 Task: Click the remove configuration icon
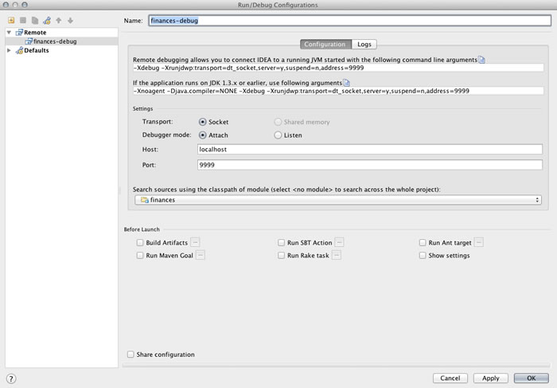click(x=23, y=20)
